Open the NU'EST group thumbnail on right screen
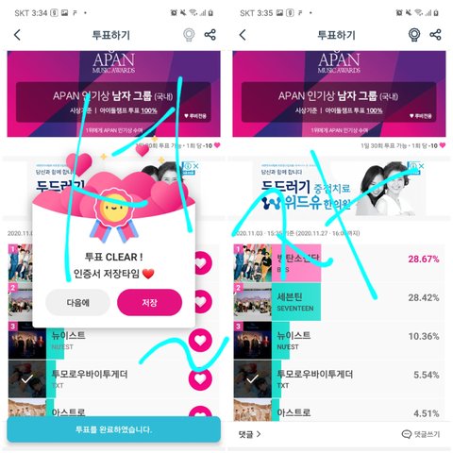Viewport: 453px width, 453px height. (252, 341)
